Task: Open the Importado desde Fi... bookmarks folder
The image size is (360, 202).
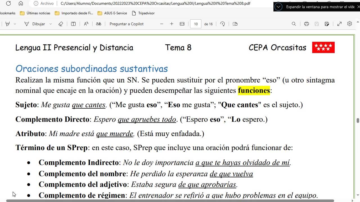Action: 74,13
